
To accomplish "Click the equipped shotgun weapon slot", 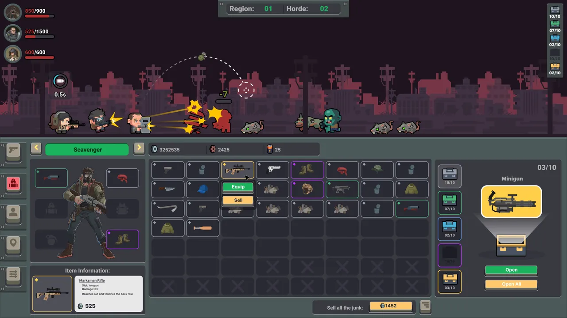I will coord(51,178).
